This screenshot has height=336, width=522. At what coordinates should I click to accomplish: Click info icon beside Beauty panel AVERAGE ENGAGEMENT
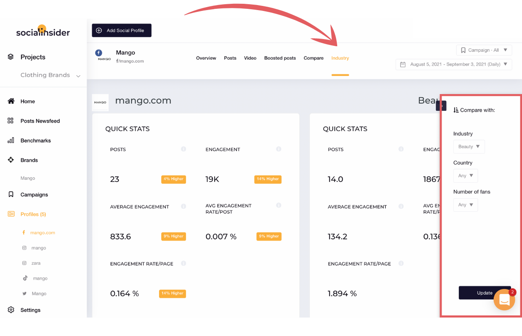coord(401,206)
